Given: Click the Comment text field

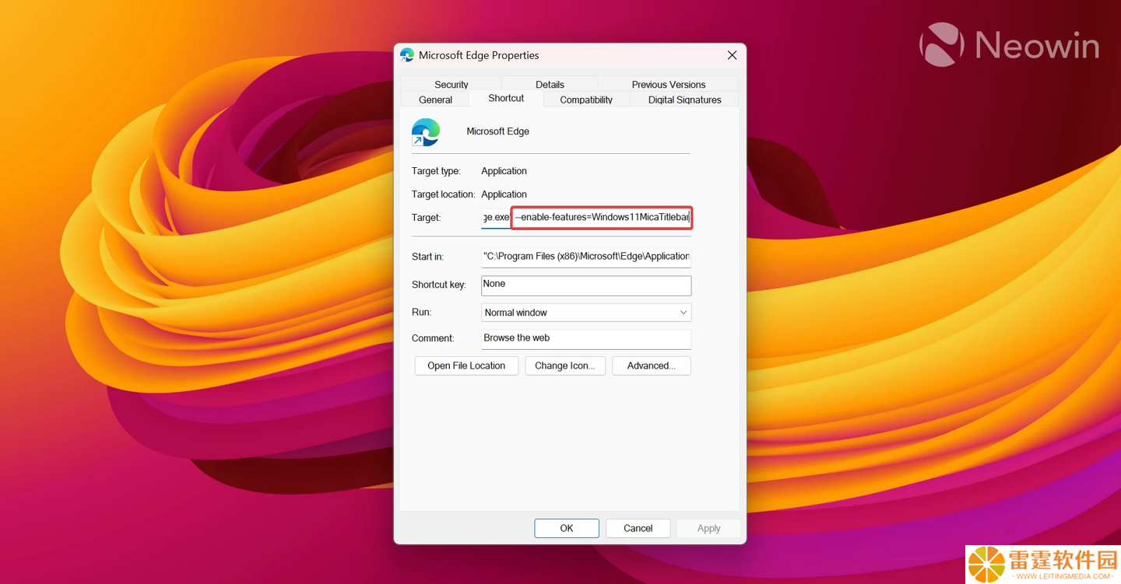Looking at the screenshot, I should click(586, 338).
